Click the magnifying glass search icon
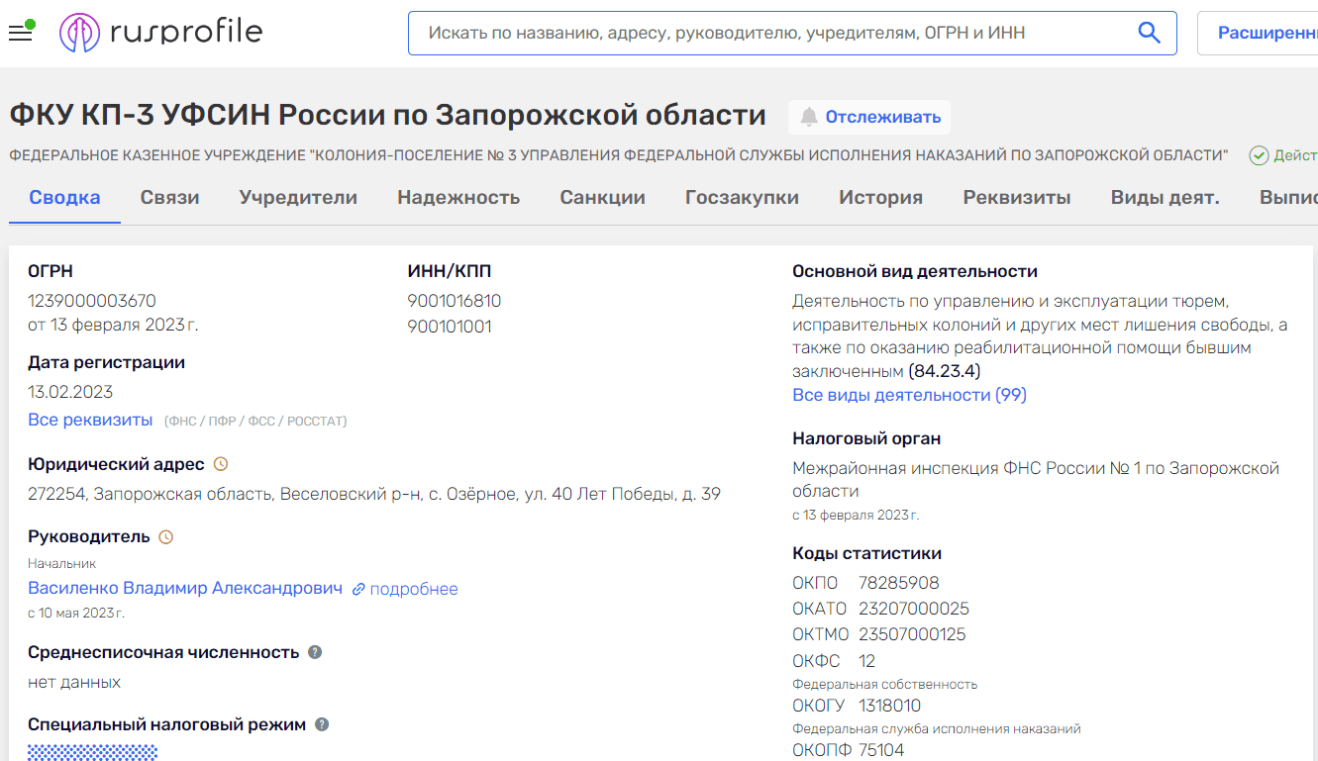Screen dimensions: 1318x761 click(x=1149, y=32)
